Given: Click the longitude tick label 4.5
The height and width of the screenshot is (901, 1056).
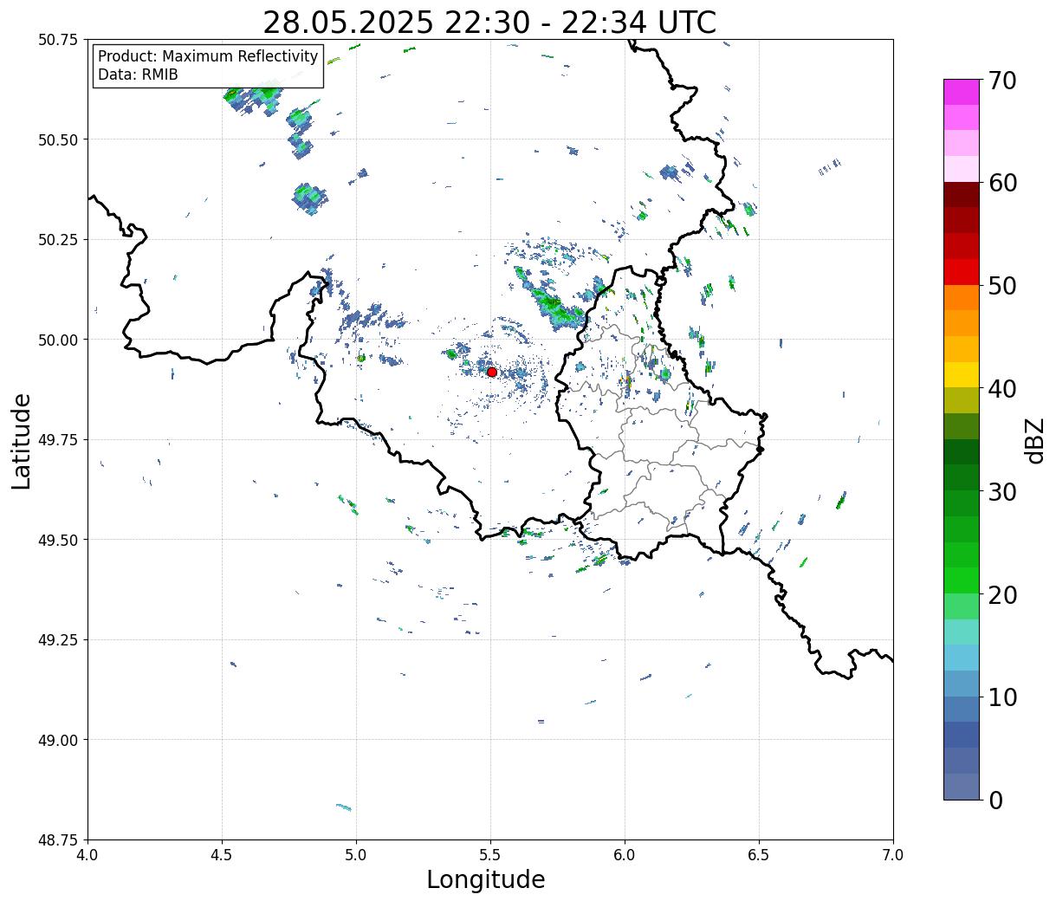Looking at the screenshot, I should tap(222, 855).
